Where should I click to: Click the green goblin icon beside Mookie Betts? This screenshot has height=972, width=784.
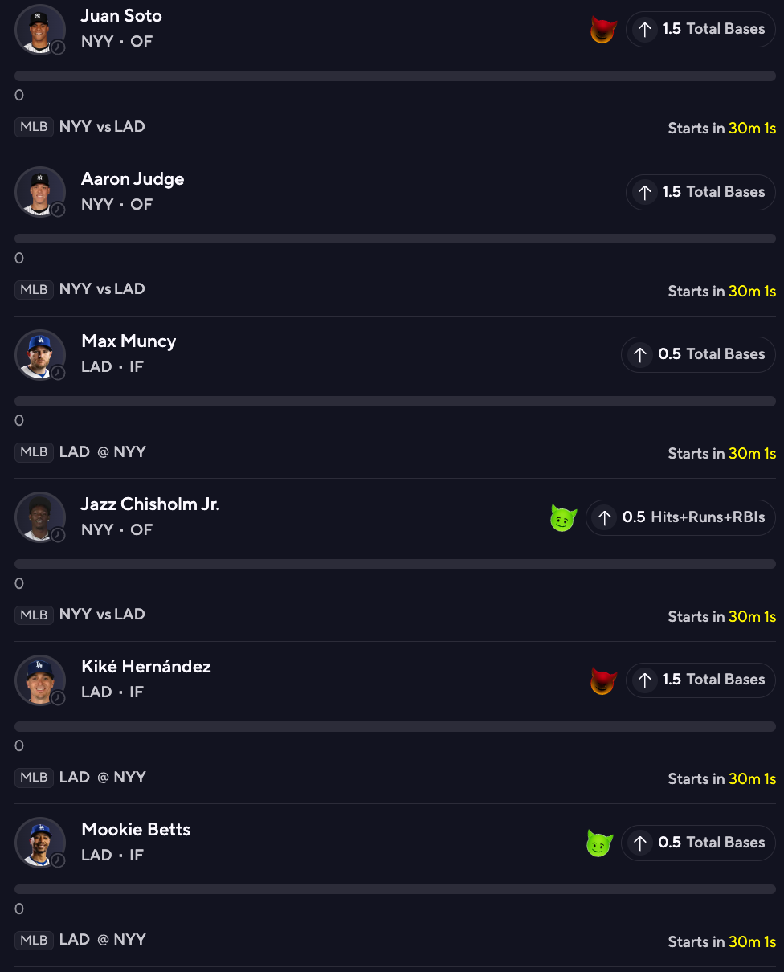(x=599, y=843)
